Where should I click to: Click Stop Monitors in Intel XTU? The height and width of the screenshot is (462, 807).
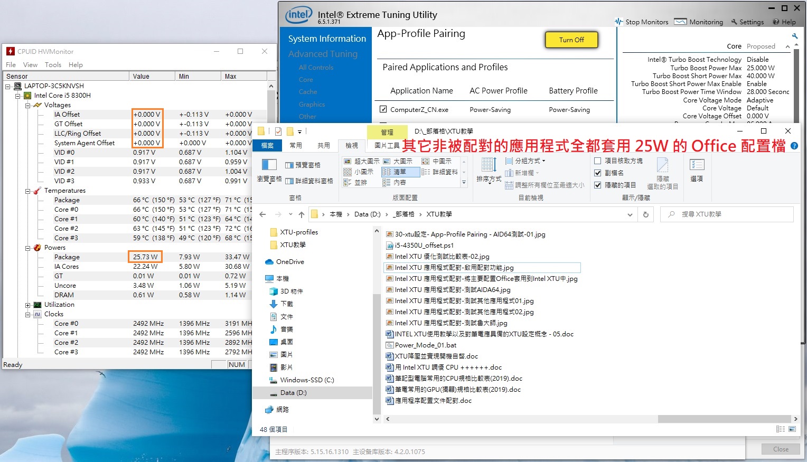pos(642,22)
